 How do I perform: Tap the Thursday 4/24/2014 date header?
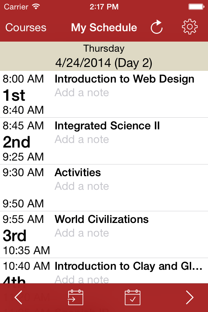coord(104,55)
